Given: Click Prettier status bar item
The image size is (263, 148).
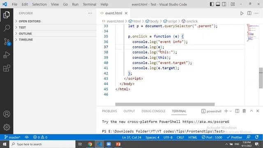Looking at the screenshot, I should click(x=234, y=137).
